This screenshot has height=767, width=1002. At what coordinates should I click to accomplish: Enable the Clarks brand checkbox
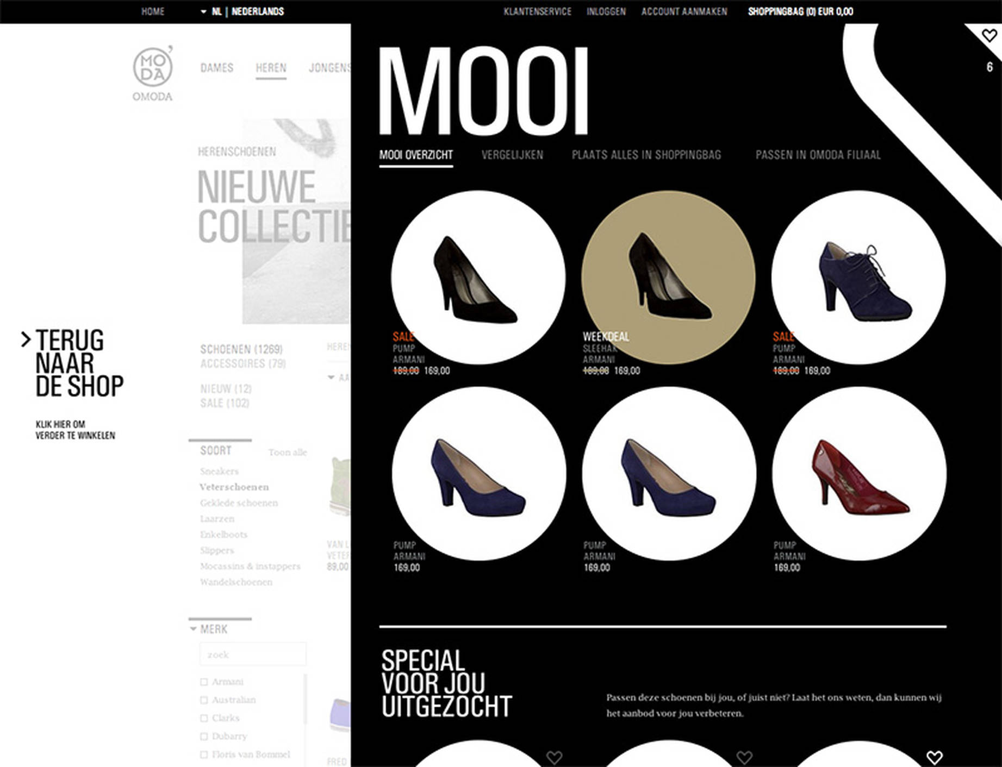click(204, 718)
